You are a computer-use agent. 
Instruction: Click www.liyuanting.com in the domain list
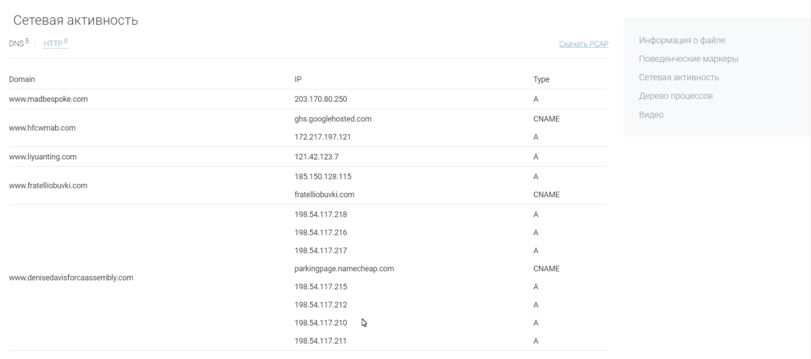[x=43, y=157]
